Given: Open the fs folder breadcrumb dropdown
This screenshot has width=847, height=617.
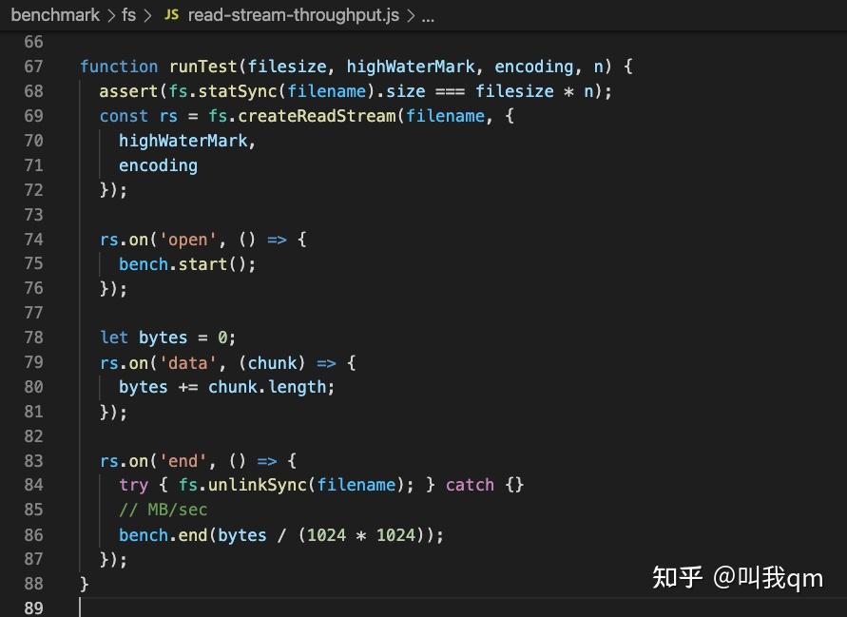Looking at the screenshot, I should click(x=128, y=14).
